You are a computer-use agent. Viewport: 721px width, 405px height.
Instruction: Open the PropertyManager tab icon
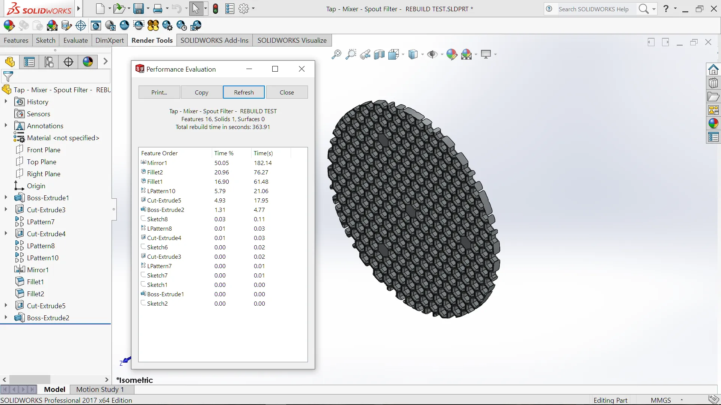coord(29,62)
